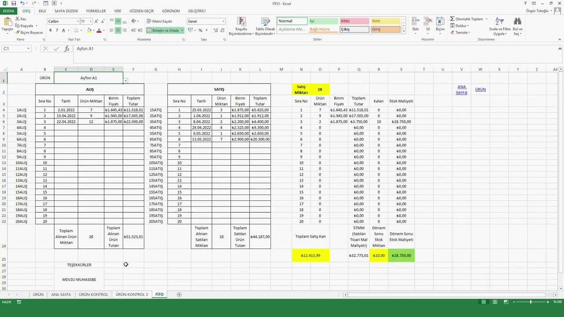Click the Kopyala (Copy) button
564x317 pixels.
point(25,26)
